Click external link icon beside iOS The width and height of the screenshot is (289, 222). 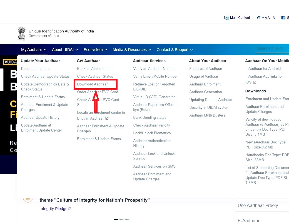[x=255, y=82]
